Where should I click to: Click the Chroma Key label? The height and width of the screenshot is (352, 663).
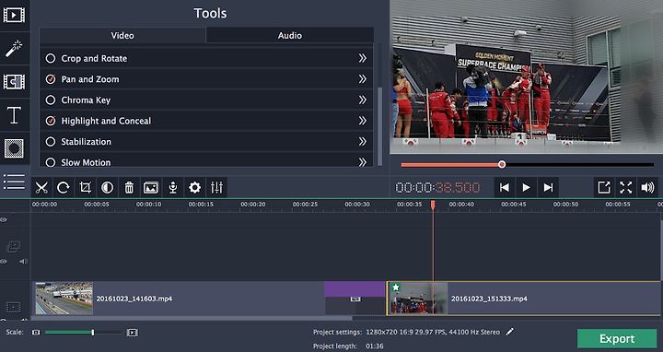coord(86,100)
